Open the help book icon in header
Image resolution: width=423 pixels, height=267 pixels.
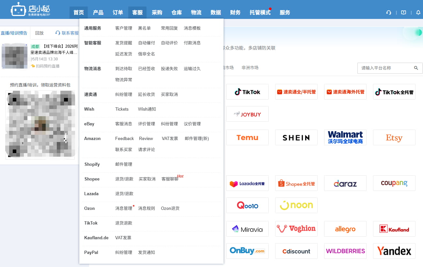[403, 13]
